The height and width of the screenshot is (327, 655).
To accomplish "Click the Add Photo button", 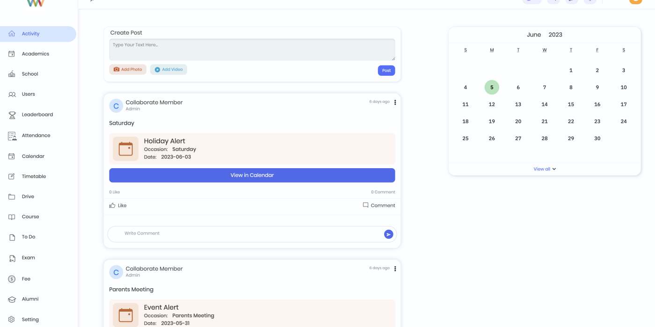I will [128, 70].
